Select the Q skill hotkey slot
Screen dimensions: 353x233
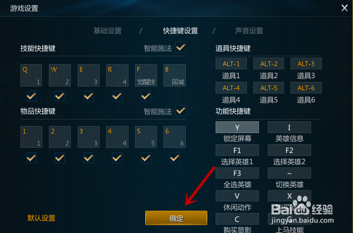(31, 75)
